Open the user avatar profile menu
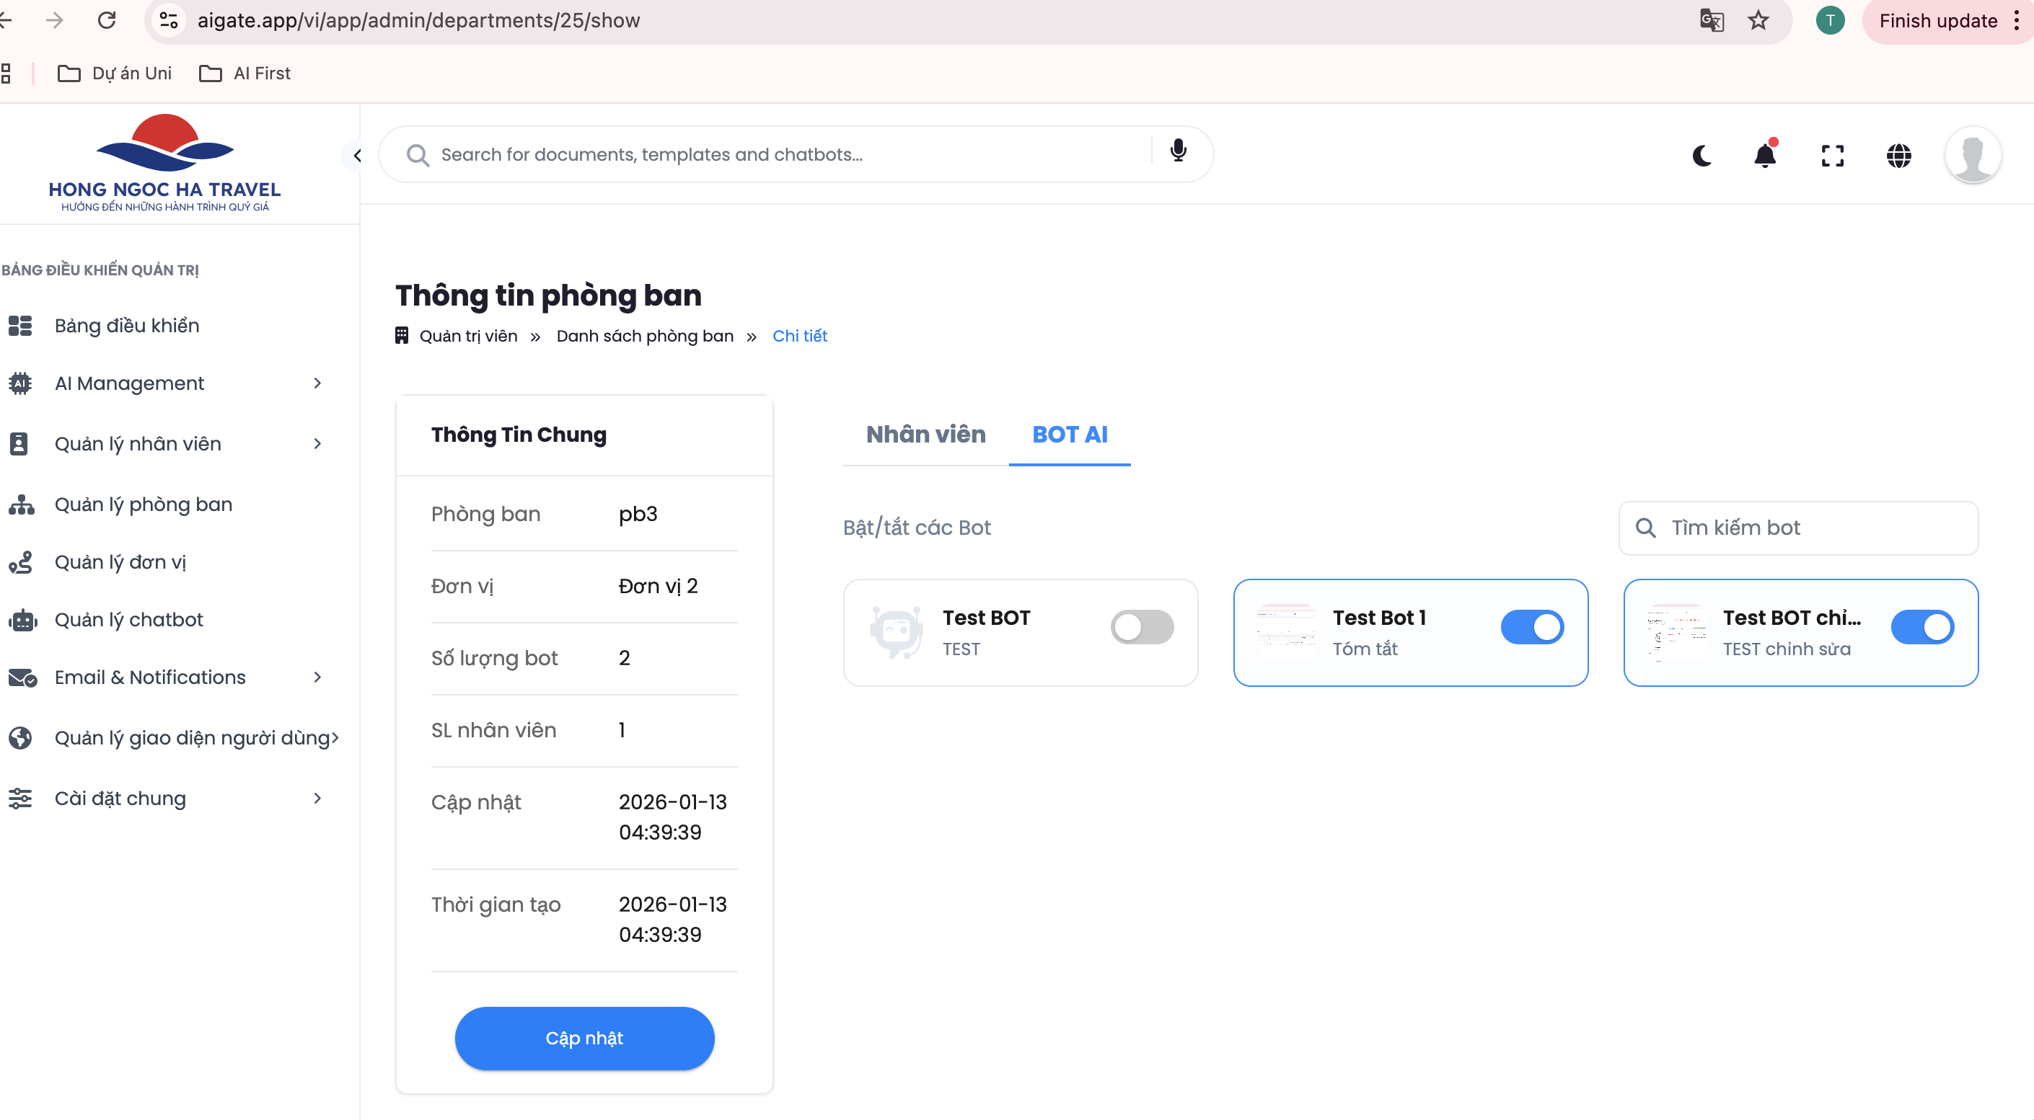 pyautogui.click(x=1972, y=156)
